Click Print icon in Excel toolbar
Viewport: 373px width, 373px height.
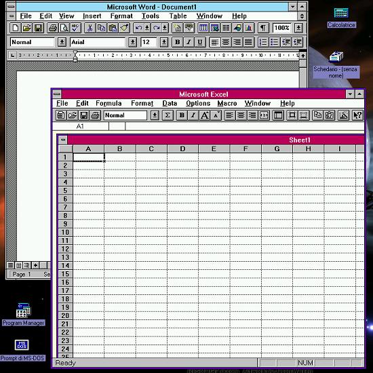pos(95,115)
